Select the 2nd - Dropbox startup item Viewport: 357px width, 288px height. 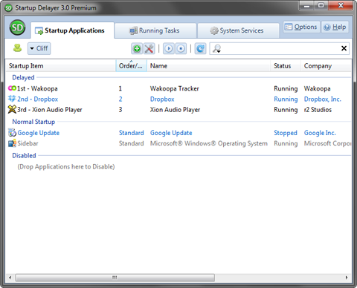[x=37, y=99]
